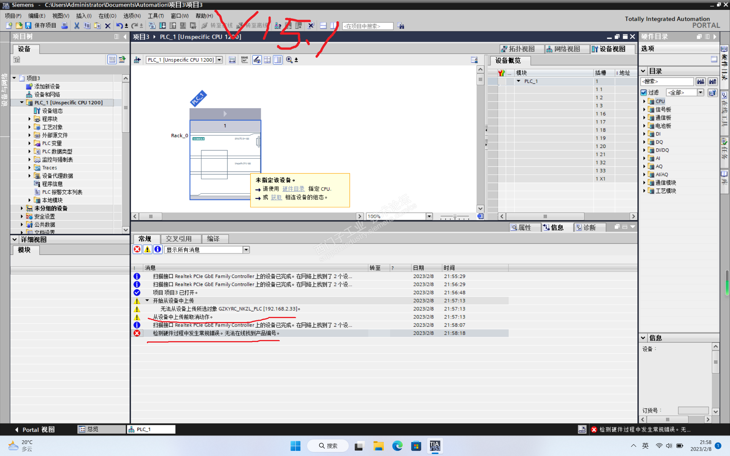
Task: Click the Zoom magnifier icon in device view
Action: click(289, 60)
